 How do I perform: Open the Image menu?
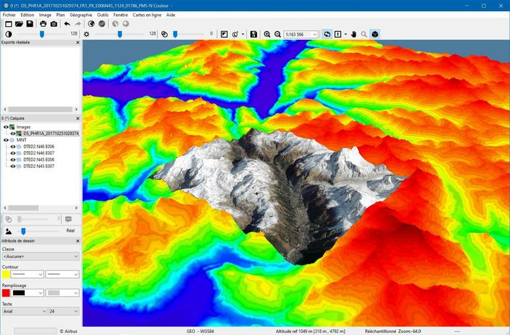point(45,15)
